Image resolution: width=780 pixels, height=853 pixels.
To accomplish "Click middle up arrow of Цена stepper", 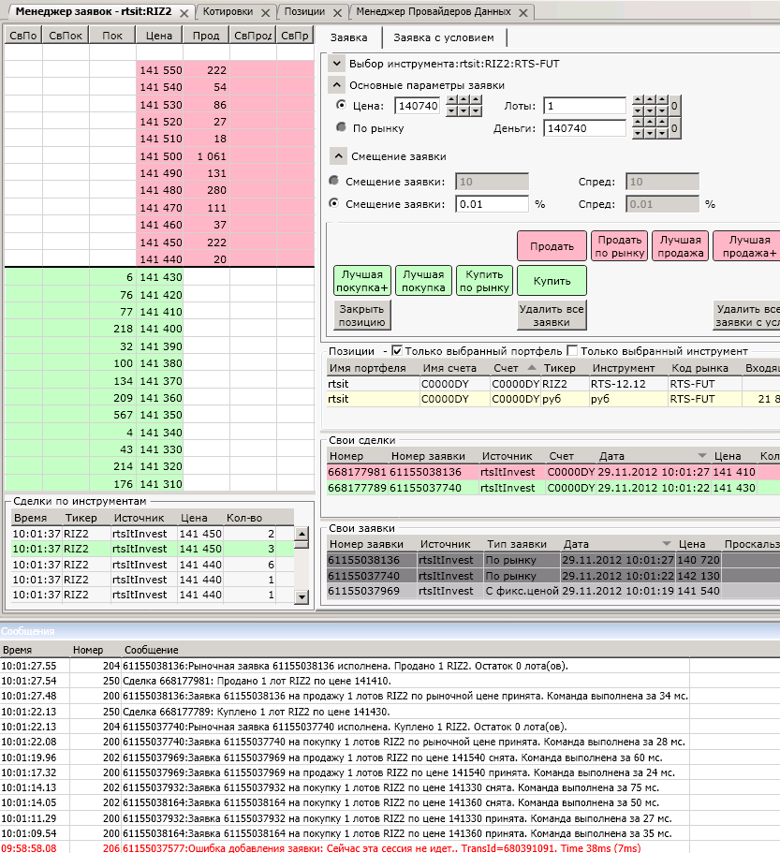I will click(x=464, y=99).
